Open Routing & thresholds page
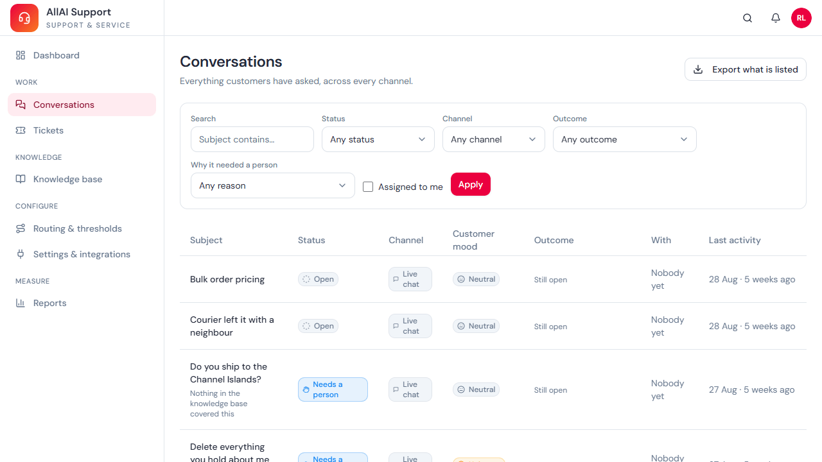Screen dimensions: 822x462 click(82, 228)
